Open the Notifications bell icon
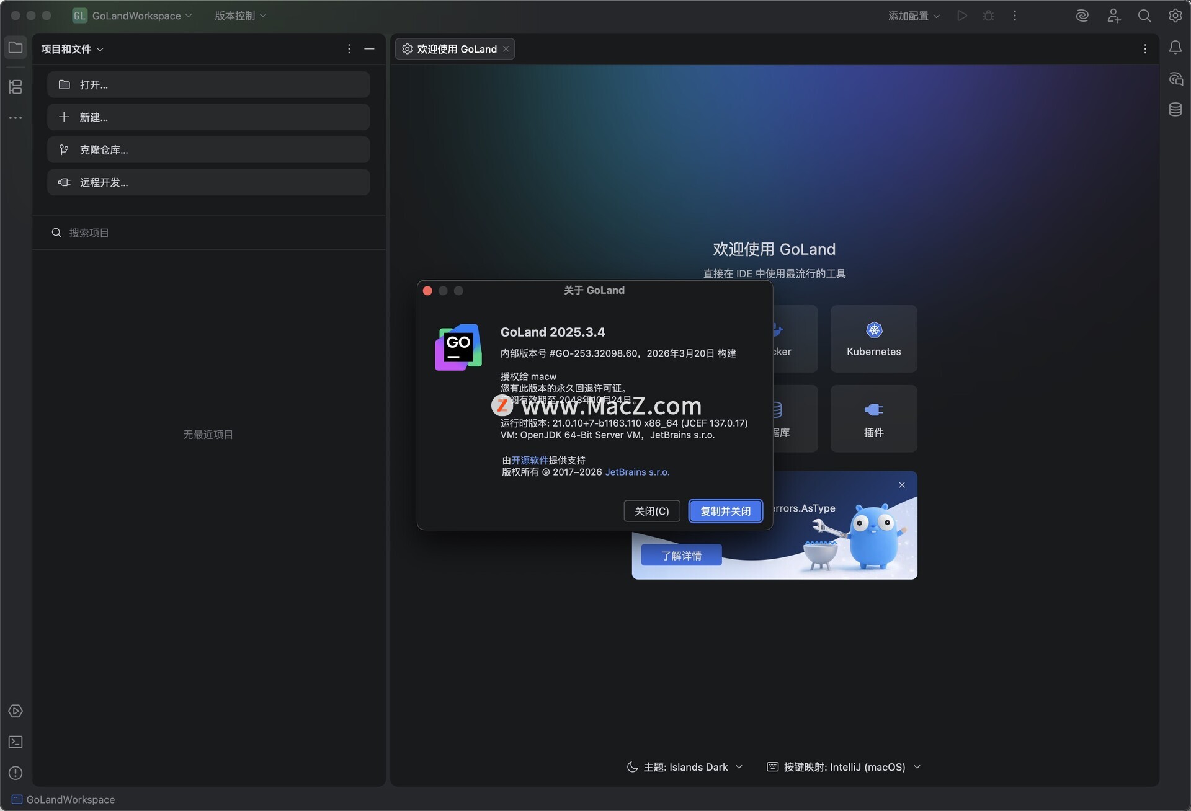Screen dimensions: 1191x811 [x=1175, y=48]
